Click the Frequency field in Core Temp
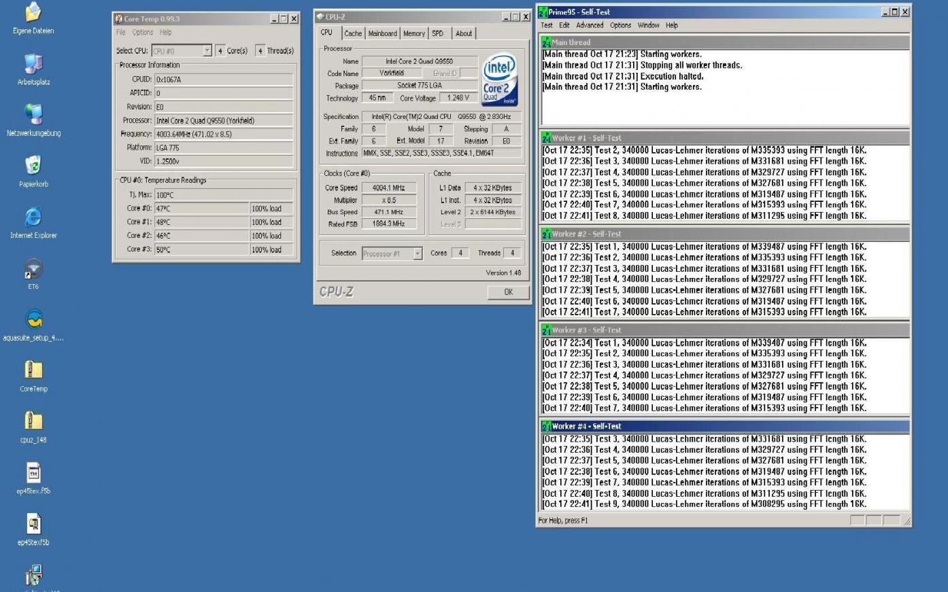Image resolution: width=948 pixels, height=592 pixels. [x=224, y=134]
